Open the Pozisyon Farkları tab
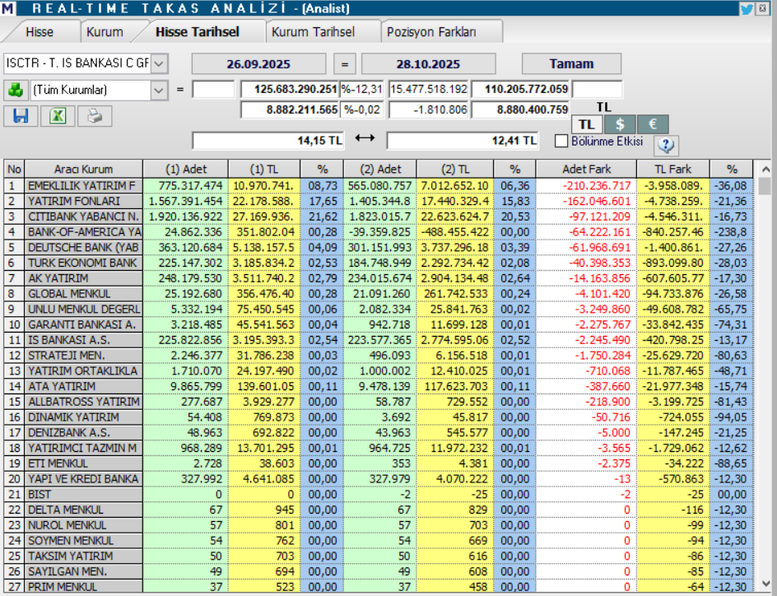This screenshot has height=596, width=777. 443,32
